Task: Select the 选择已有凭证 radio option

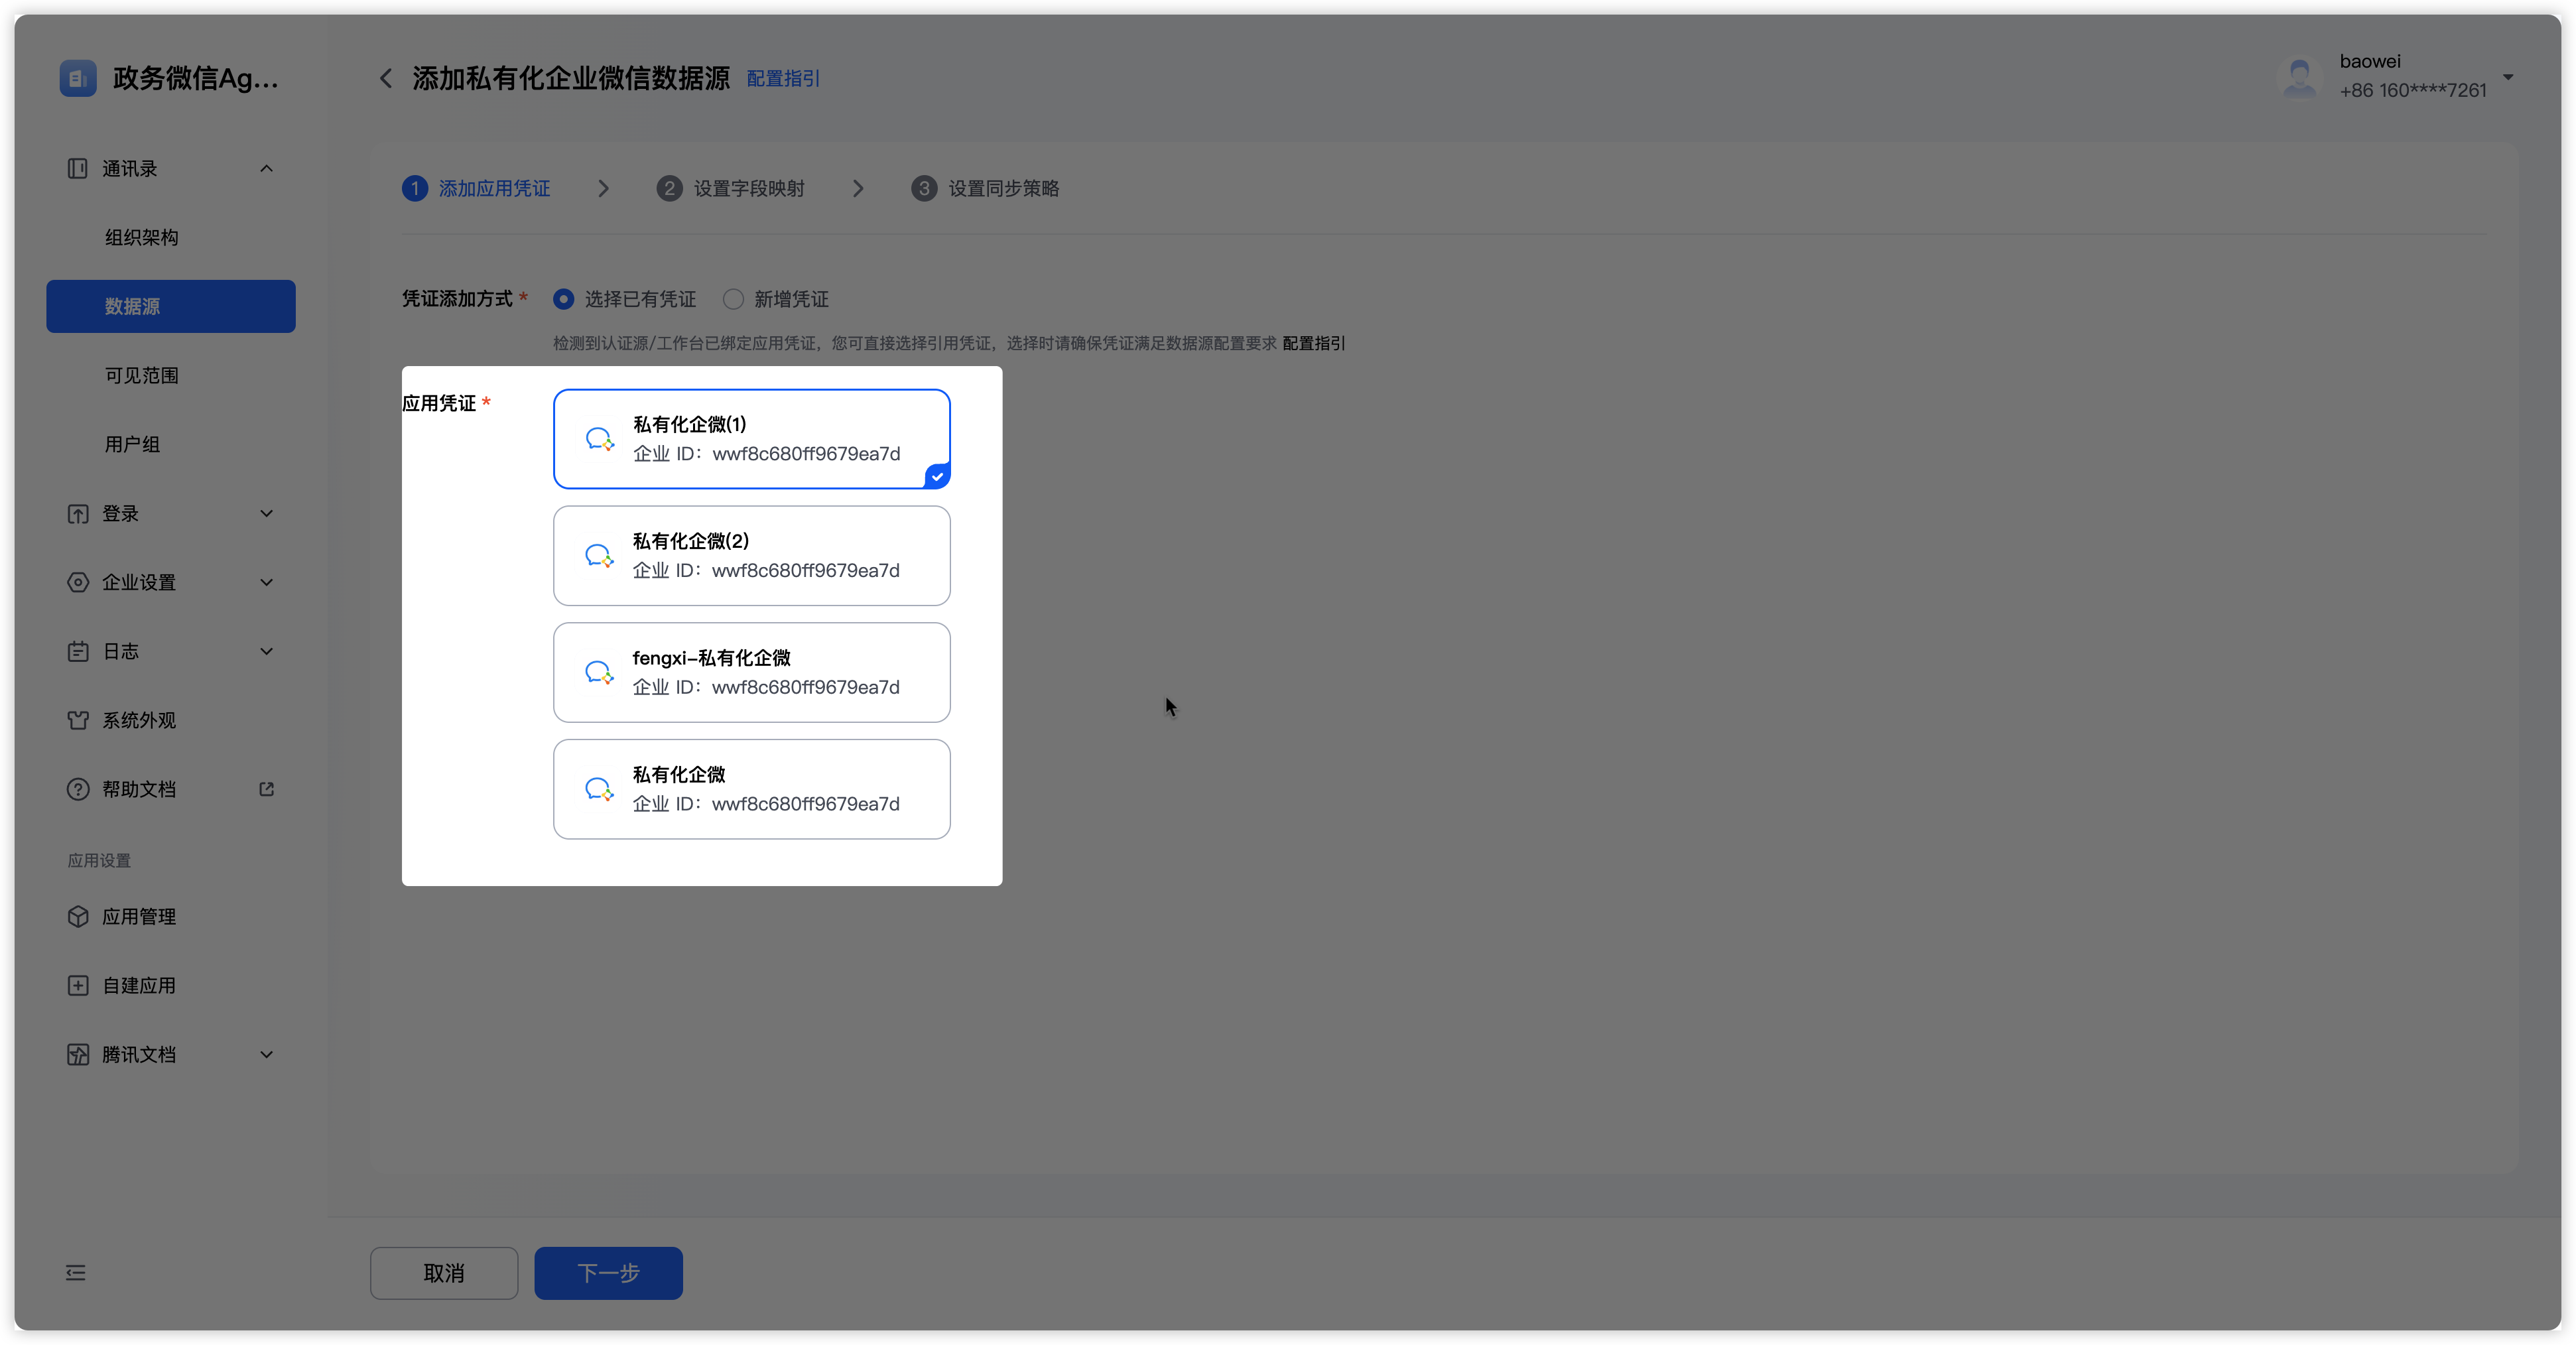Action: (x=564, y=299)
